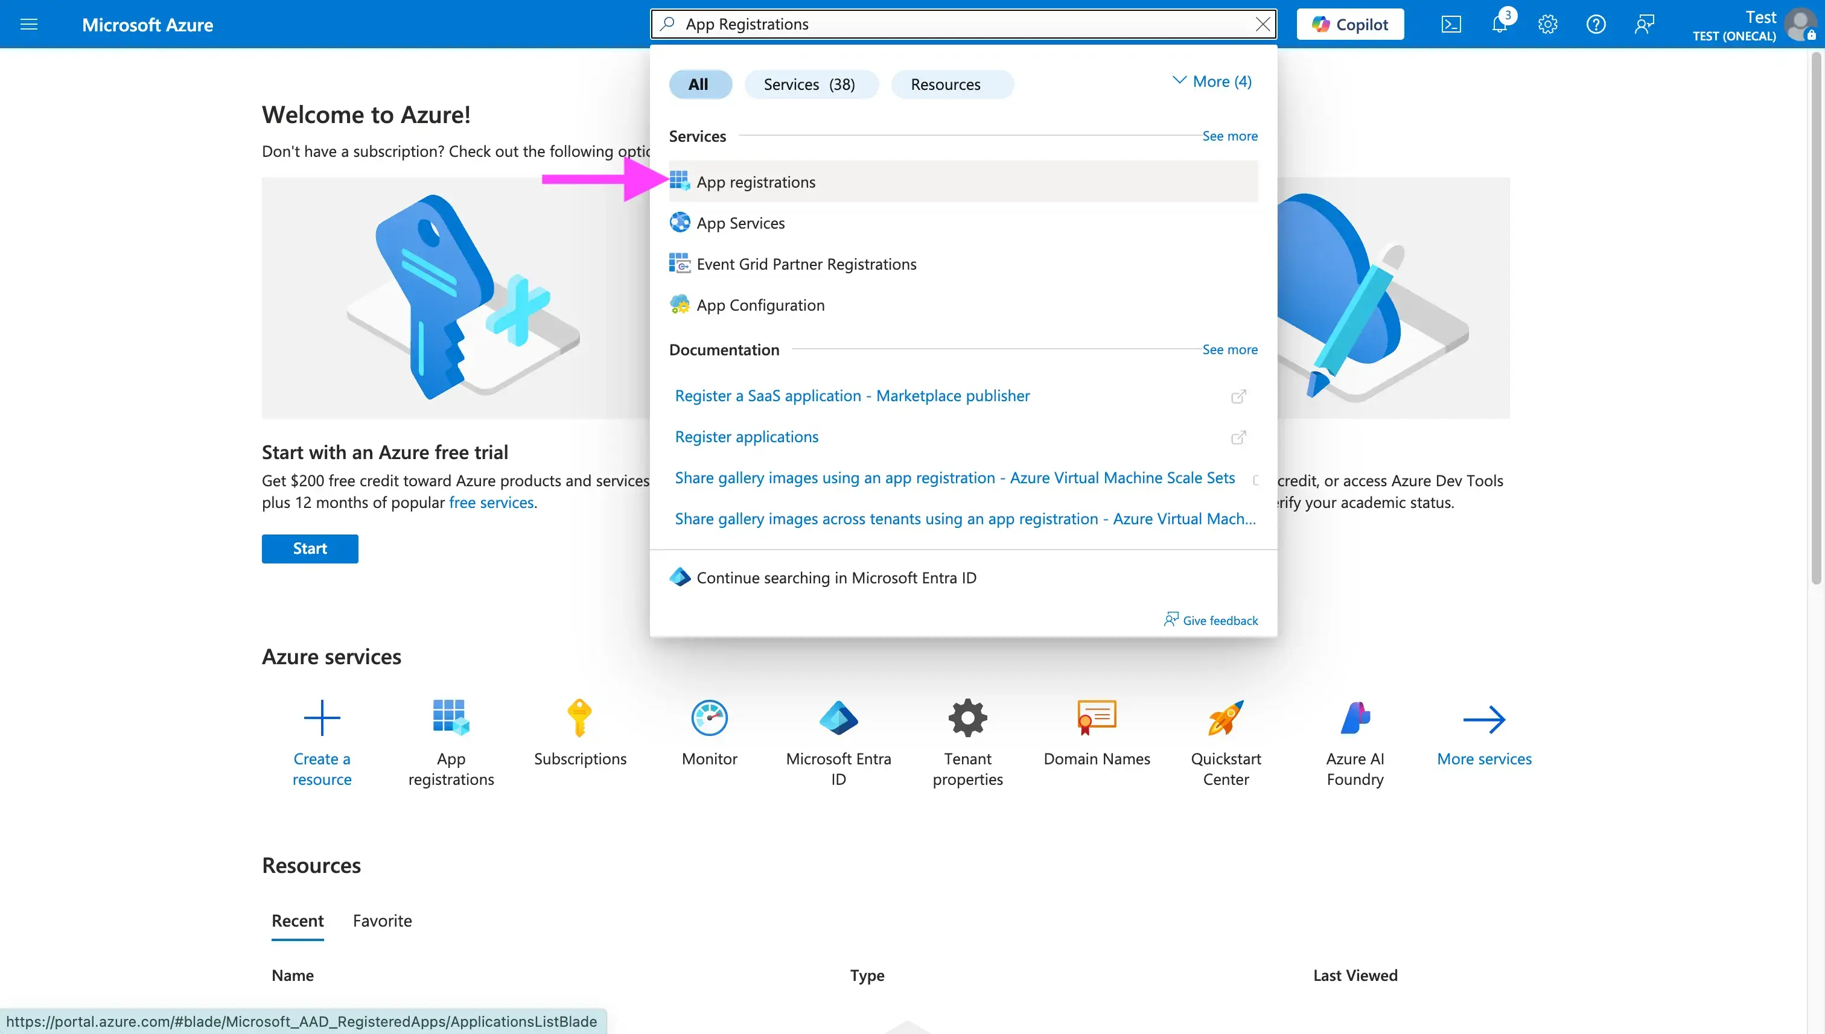
Task: Open Share gallery images Scale Sets doc link
Action: pyautogui.click(x=955, y=478)
